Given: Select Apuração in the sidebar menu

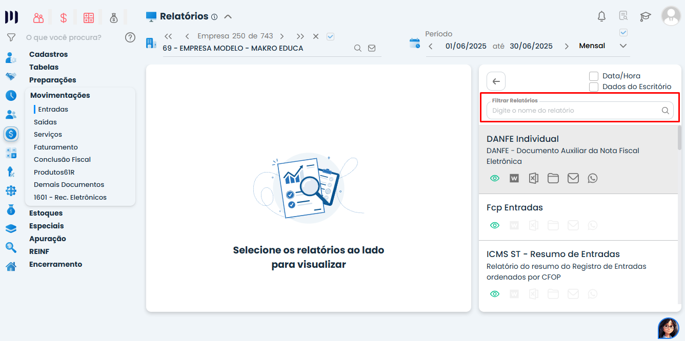Looking at the screenshot, I should click(48, 238).
